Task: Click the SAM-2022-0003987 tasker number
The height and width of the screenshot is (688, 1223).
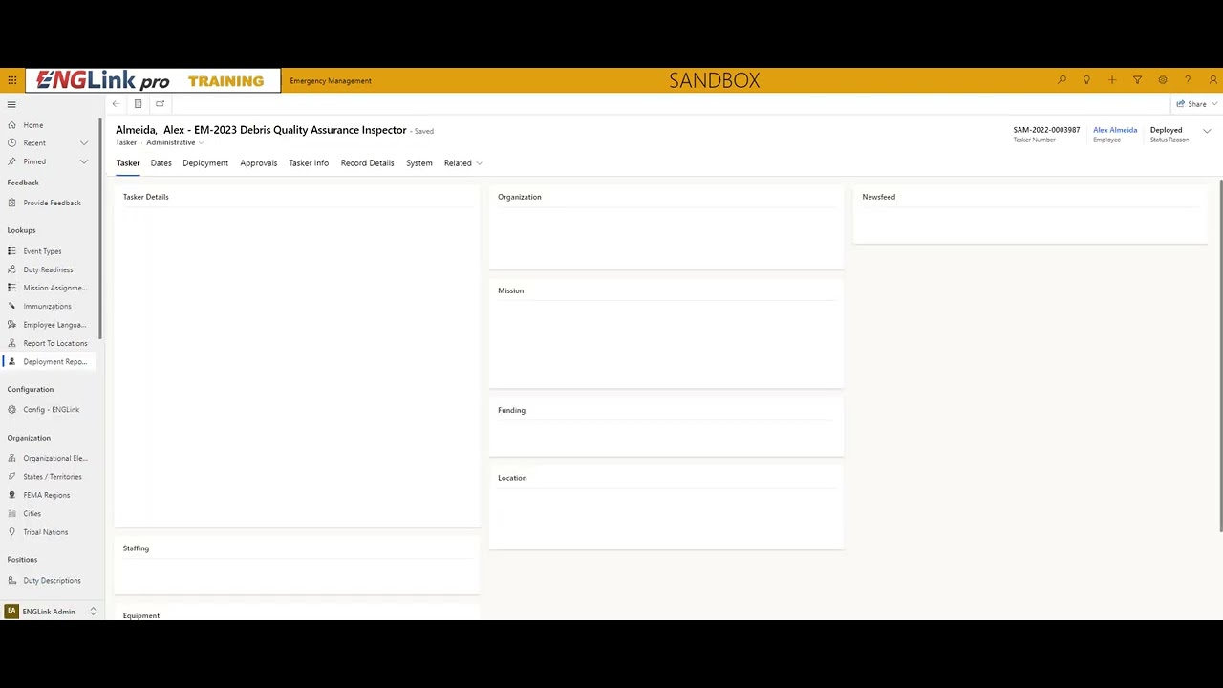Action: click(x=1046, y=130)
